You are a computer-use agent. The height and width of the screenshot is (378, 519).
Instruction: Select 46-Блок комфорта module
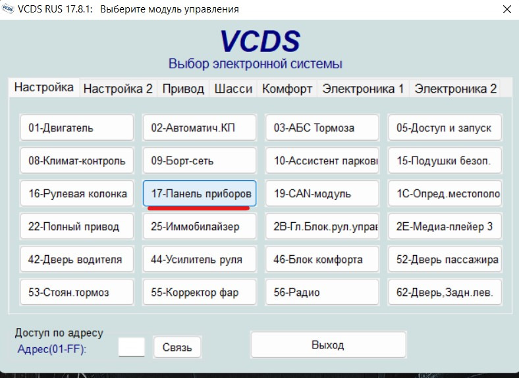pyautogui.click(x=322, y=260)
